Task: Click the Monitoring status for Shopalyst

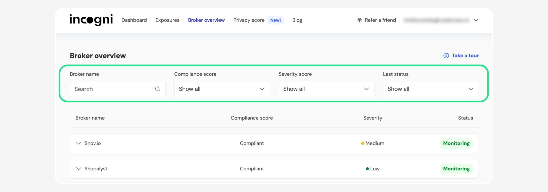Action: tap(456, 169)
